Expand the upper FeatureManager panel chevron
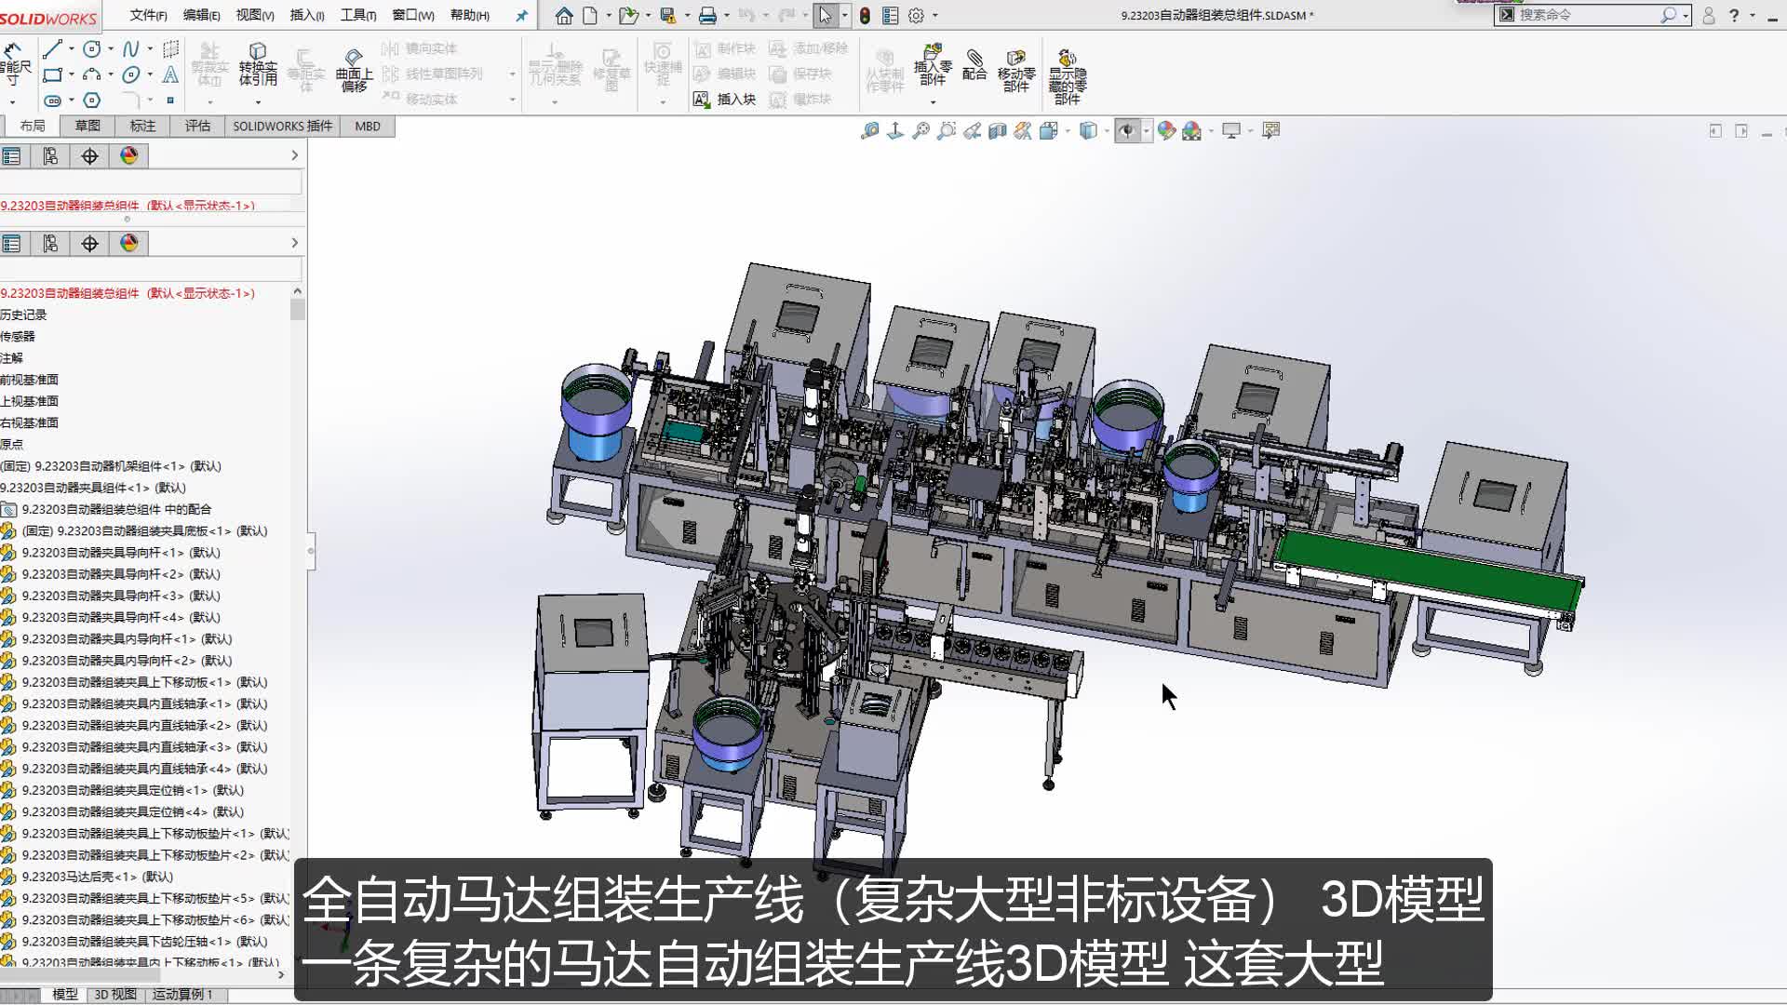This screenshot has width=1787, height=1005. pyautogui.click(x=295, y=156)
